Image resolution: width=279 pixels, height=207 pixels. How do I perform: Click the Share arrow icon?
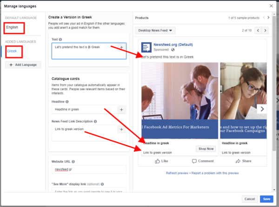238,161
